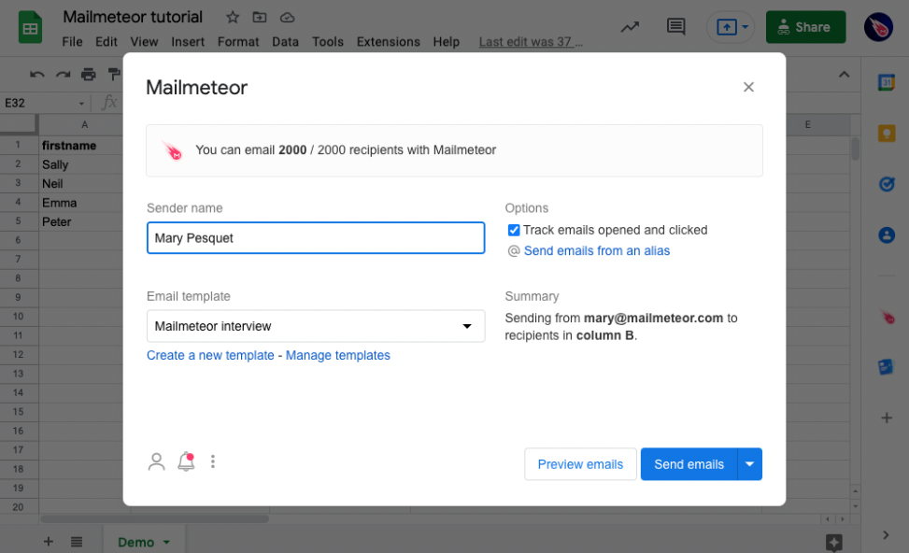Click the move to folder icon
The height and width of the screenshot is (553, 909).
click(260, 18)
